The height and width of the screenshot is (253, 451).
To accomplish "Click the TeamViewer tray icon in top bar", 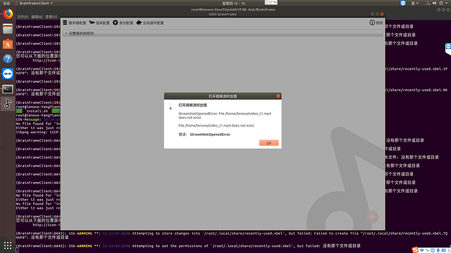I will click(403, 3).
